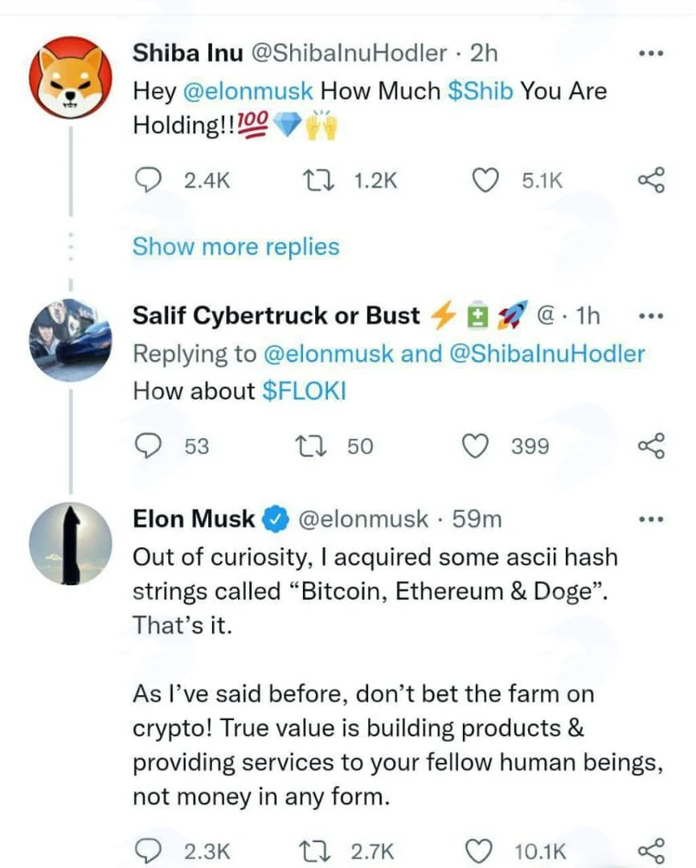The height and width of the screenshot is (868, 696).
Task: Retweet the Shiba Inu tweet
Action: [319, 181]
